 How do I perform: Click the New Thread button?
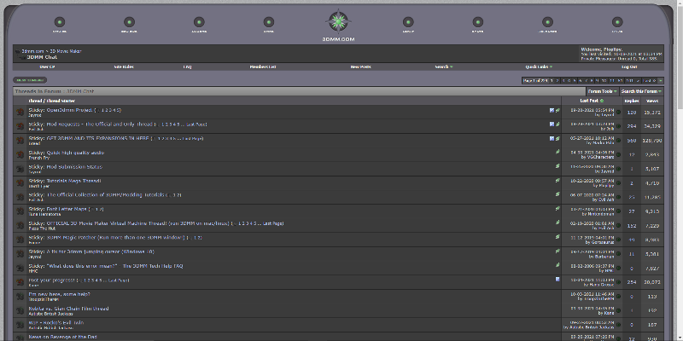pyautogui.click(x=30, y=80)
